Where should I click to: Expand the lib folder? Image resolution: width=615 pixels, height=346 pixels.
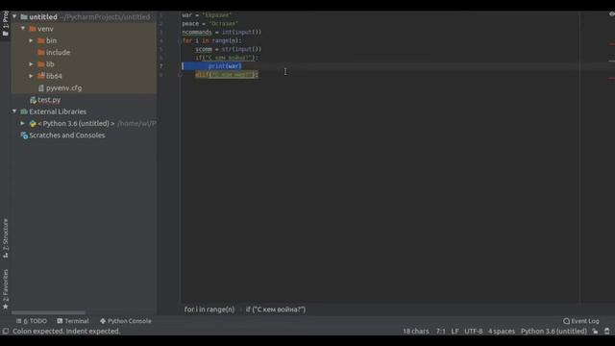[x=31, y=64]
